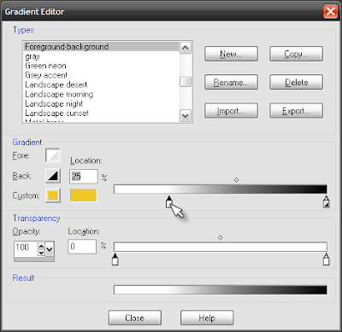
Task: Select the left transparency marker
Action: pyautogui.click(x=115, y=259)
